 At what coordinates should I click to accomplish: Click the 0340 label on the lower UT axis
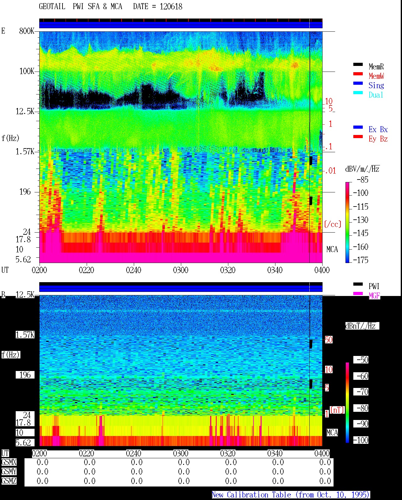275,453
